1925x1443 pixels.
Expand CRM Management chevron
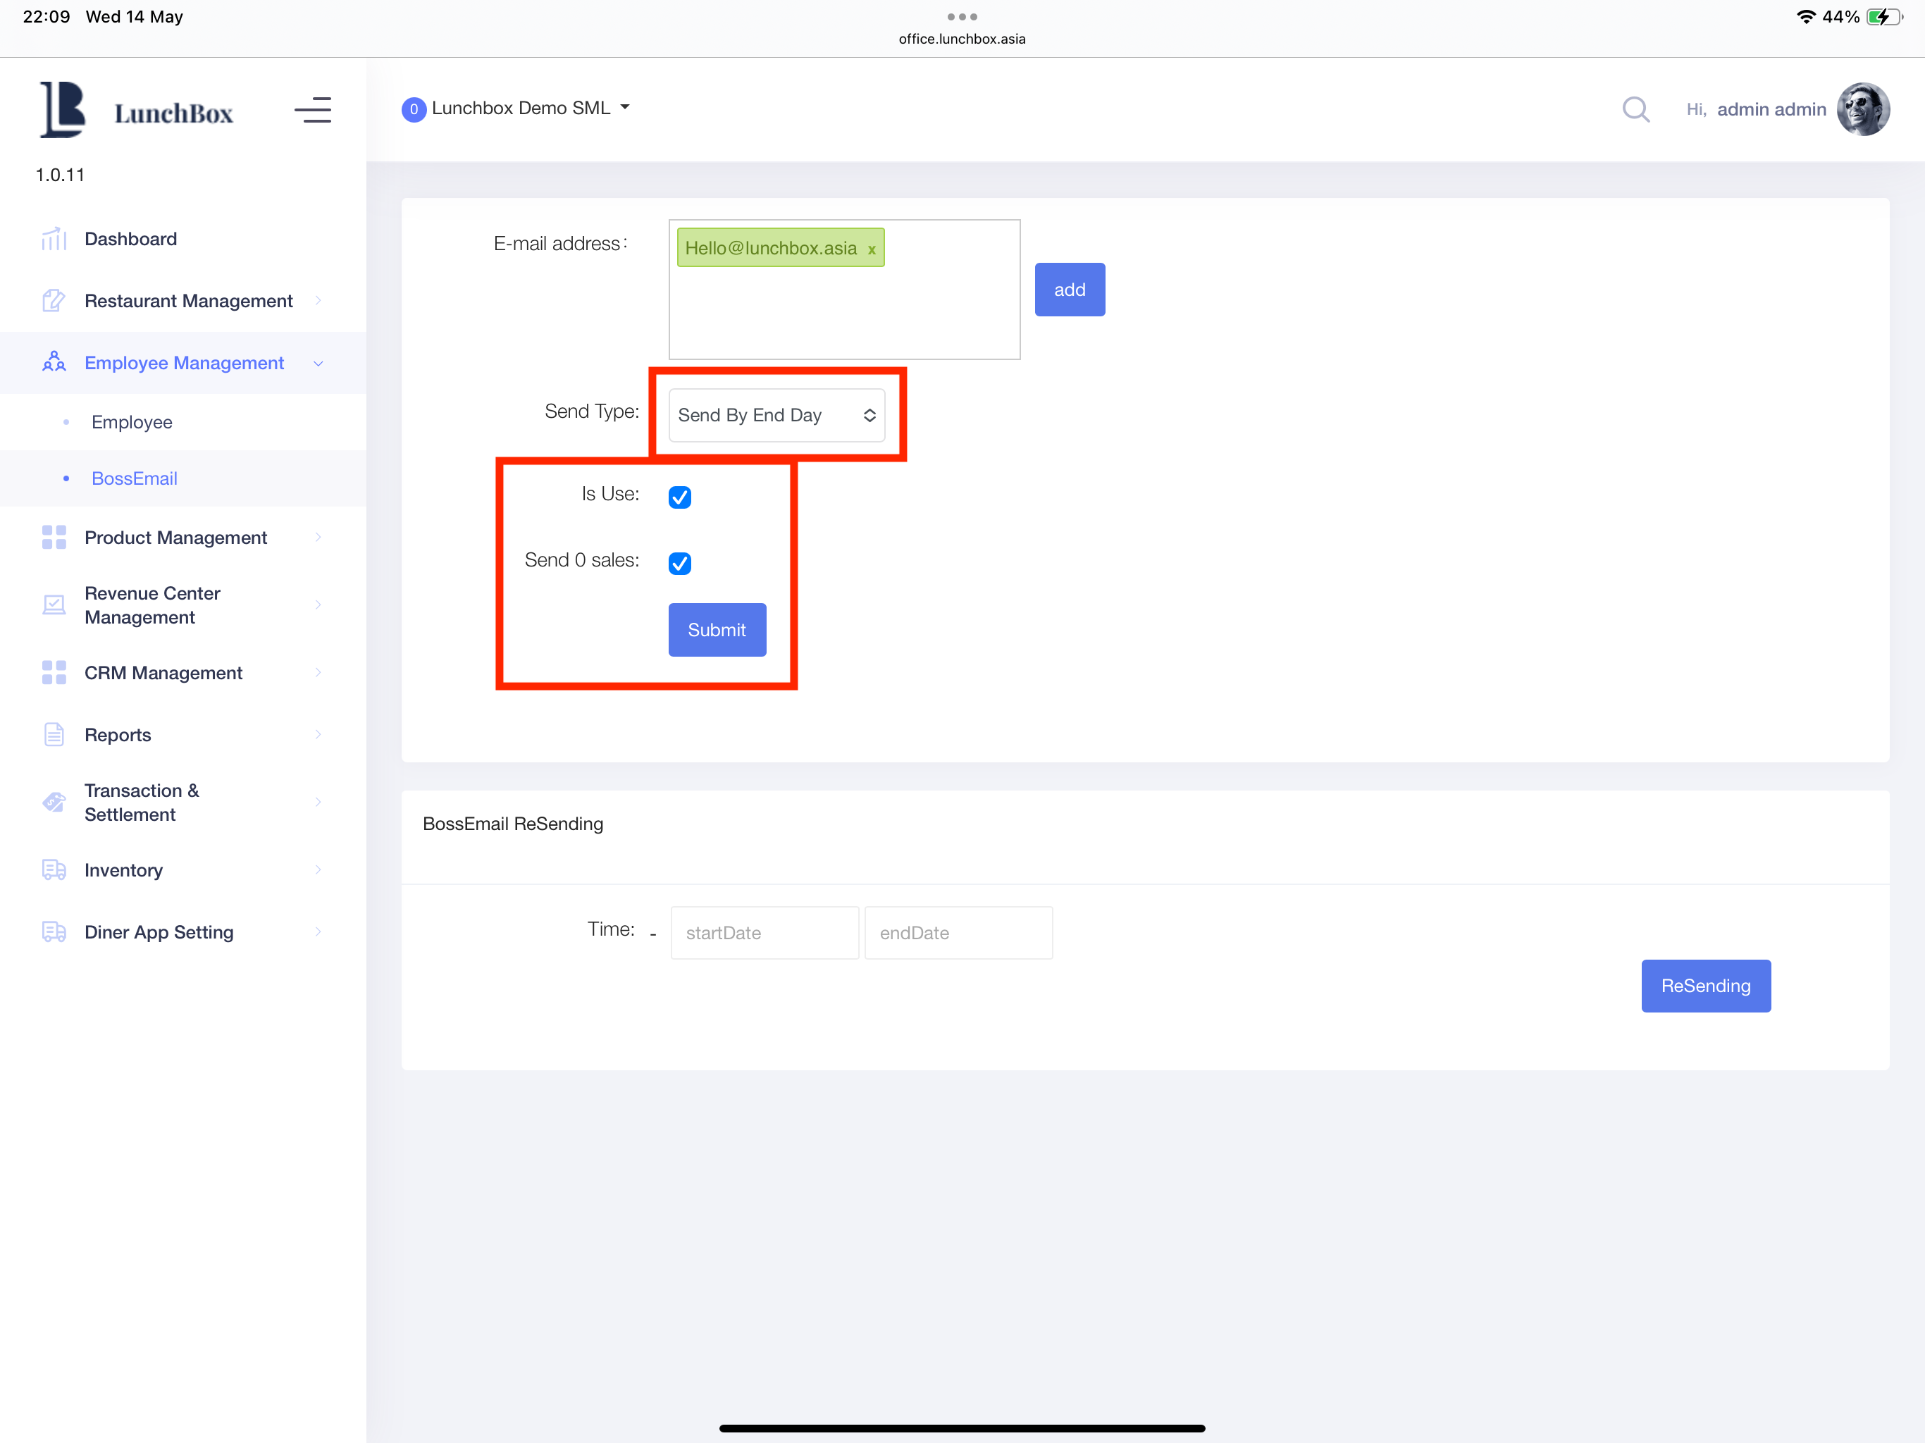tap(318, 673)
